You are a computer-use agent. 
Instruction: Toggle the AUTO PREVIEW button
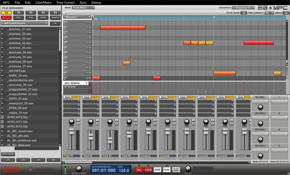tap(44, 170)
